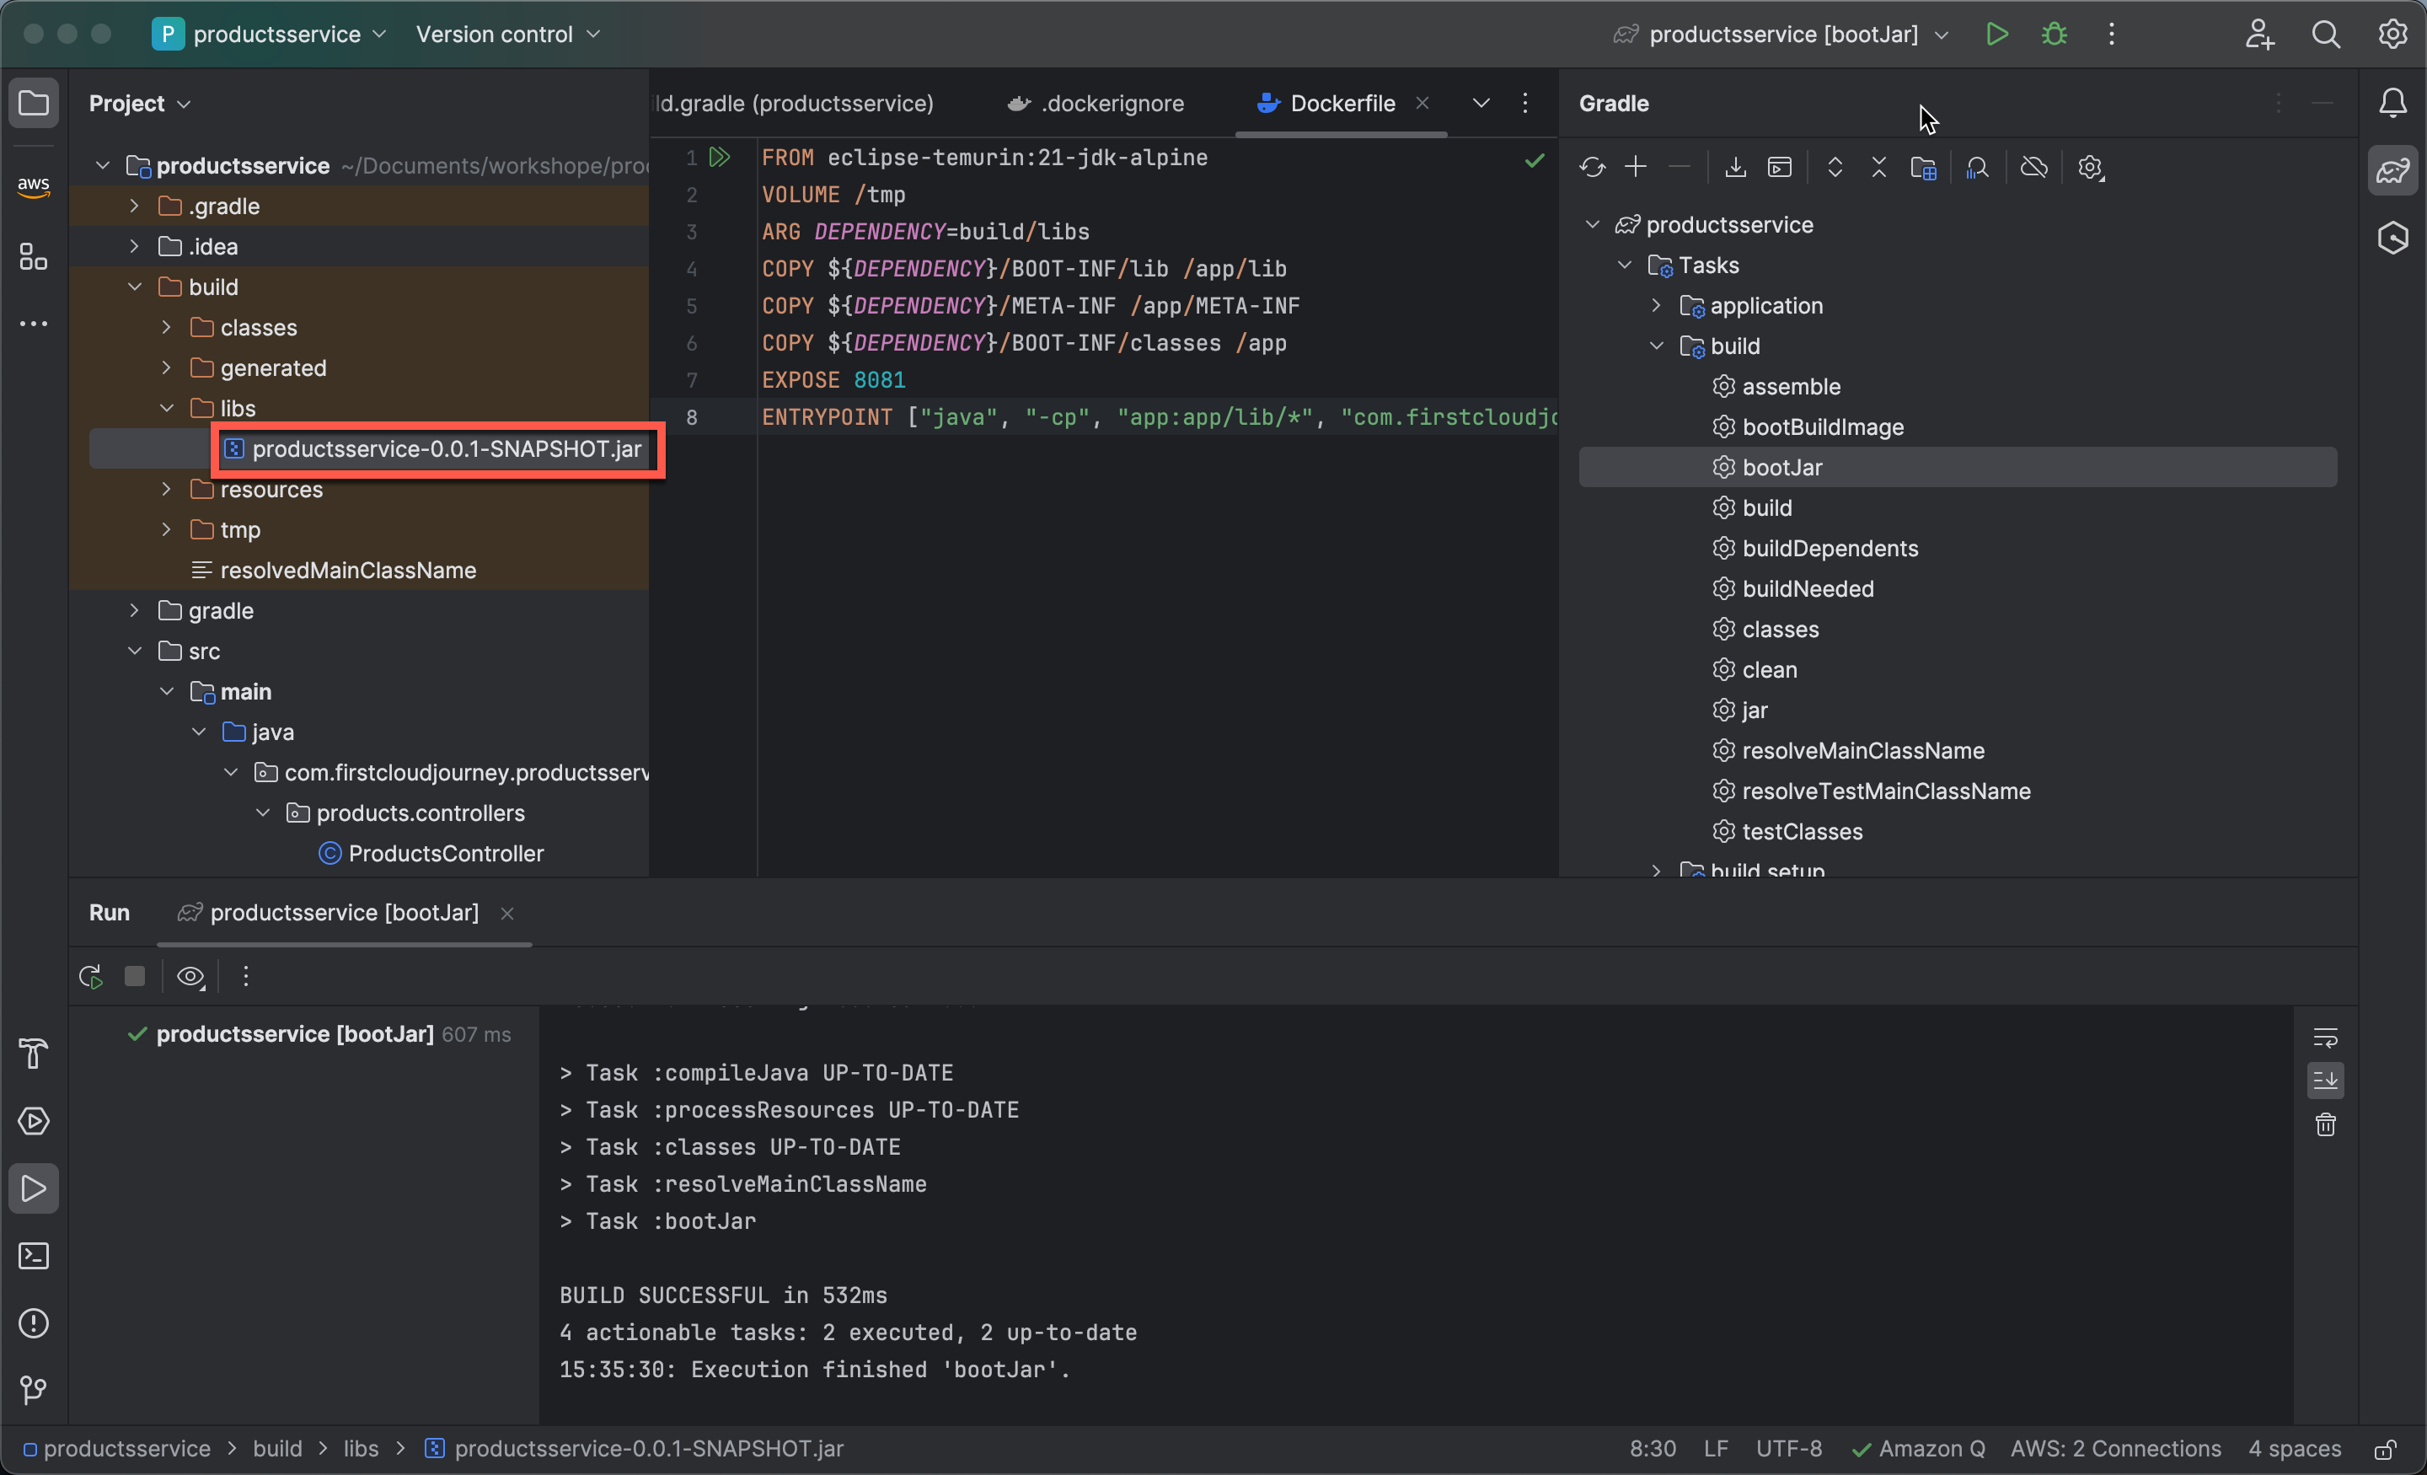Reload all Gradle projects

[x=1592, y=168]
